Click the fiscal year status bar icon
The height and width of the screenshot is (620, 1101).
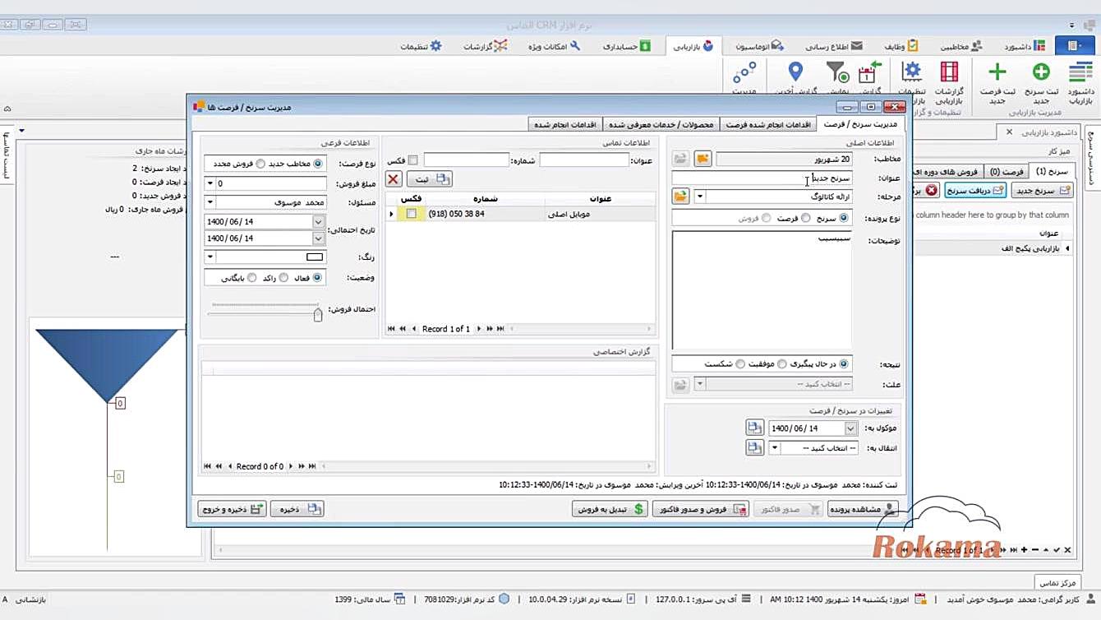pos(398,599)
